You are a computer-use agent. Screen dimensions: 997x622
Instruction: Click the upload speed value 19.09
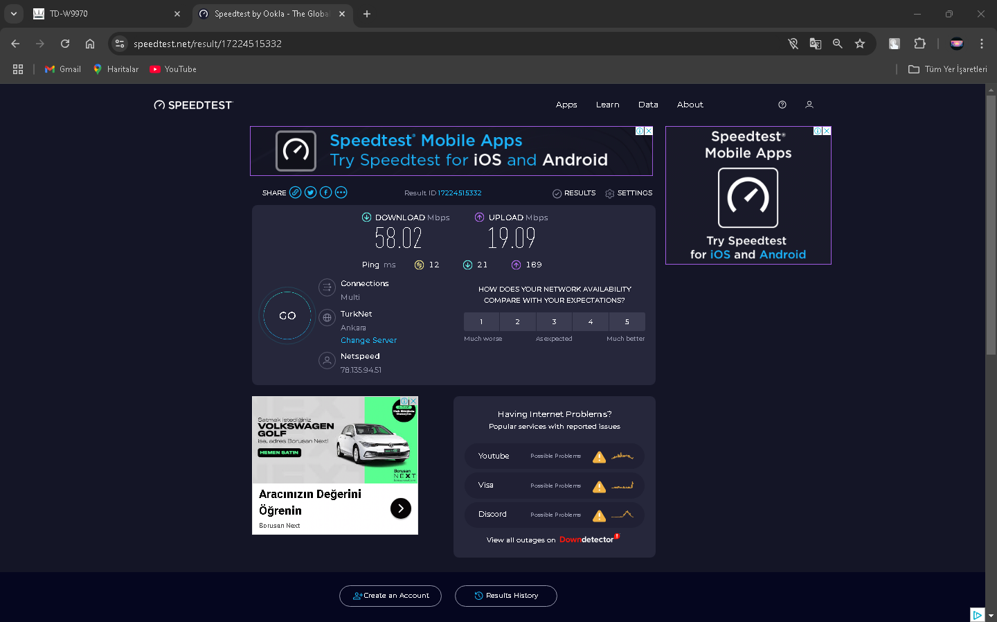512,238
